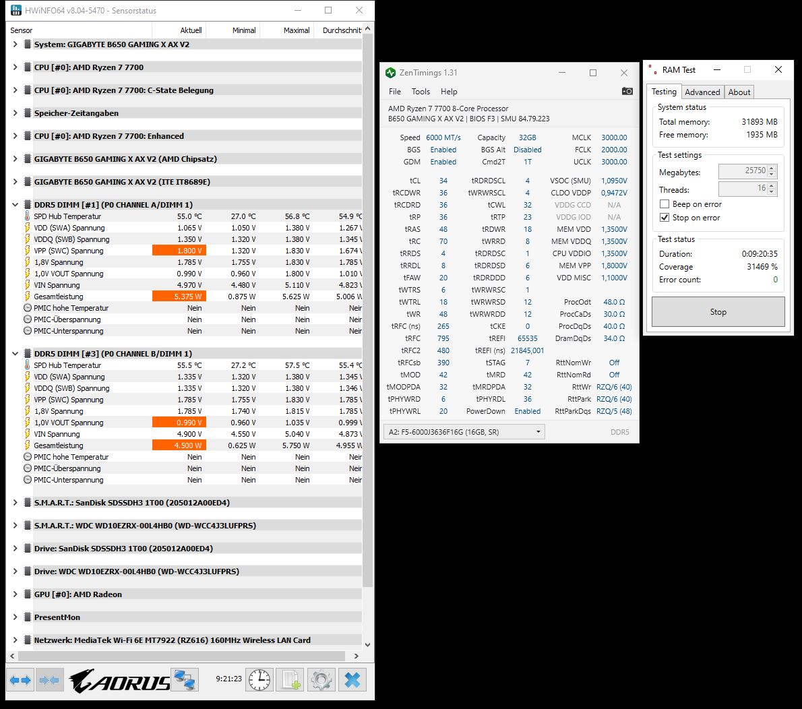Expand the Speicher-Zeitangaben group

(x=15, y=113)
